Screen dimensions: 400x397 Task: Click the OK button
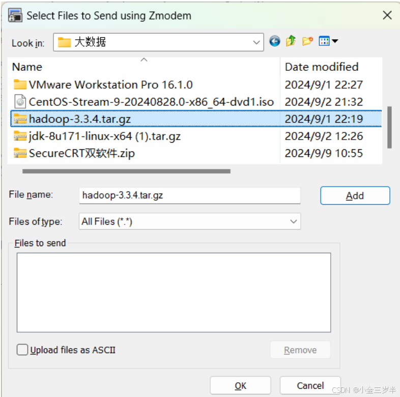click(240, 385)
